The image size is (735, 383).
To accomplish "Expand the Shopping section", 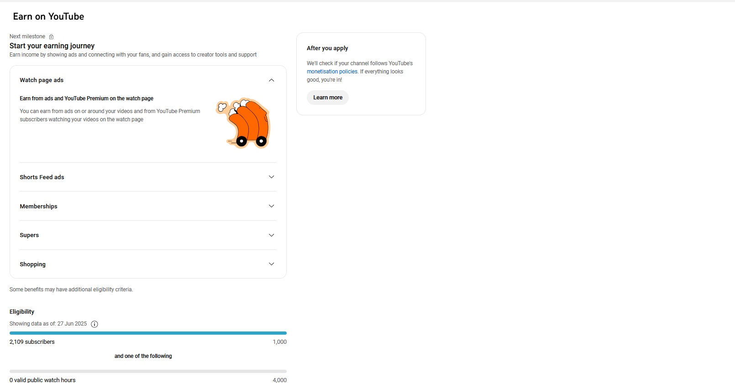I will pos(271,264).
